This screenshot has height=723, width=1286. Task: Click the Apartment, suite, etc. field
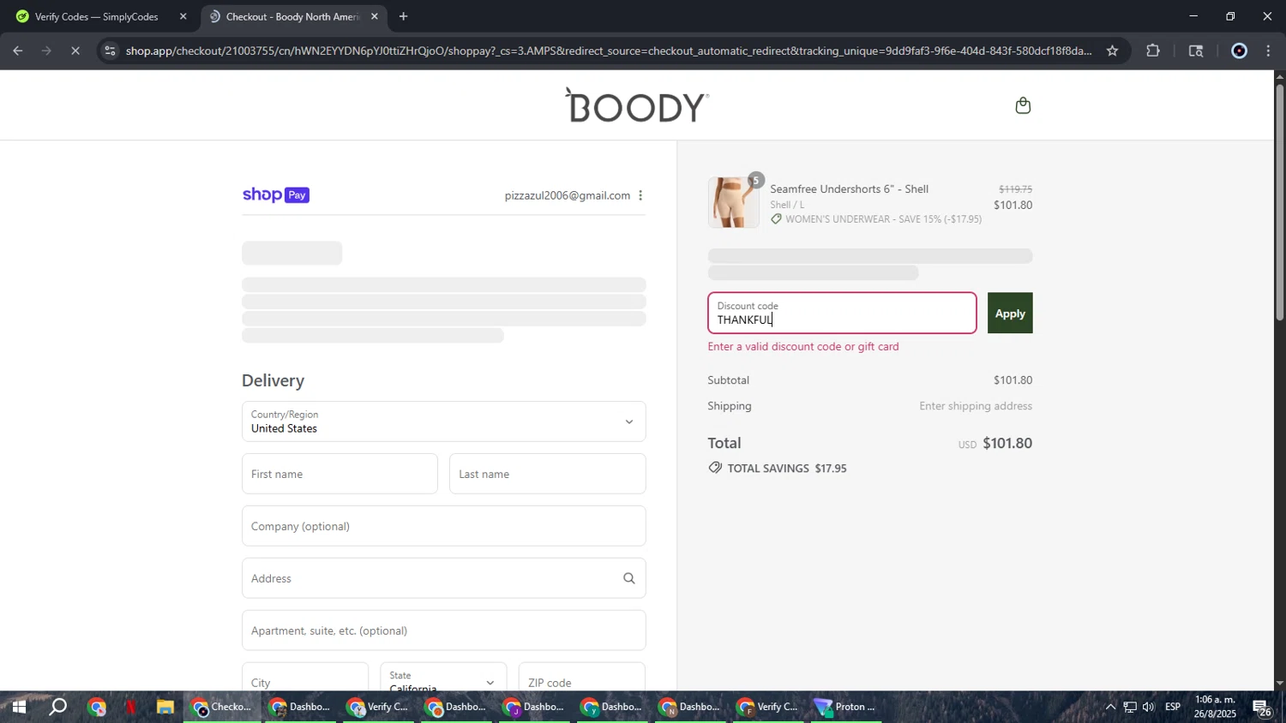443,630
